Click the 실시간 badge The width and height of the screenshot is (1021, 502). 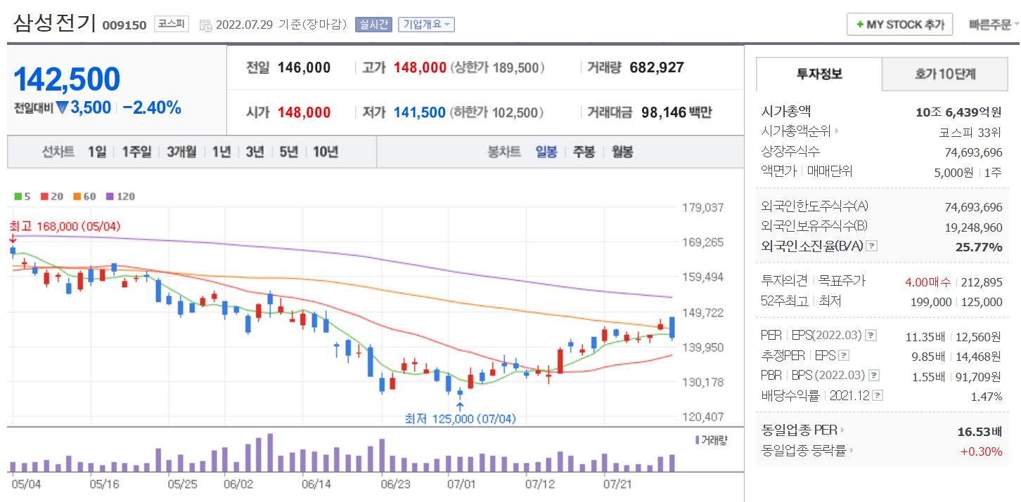click(x=373, y=25)
